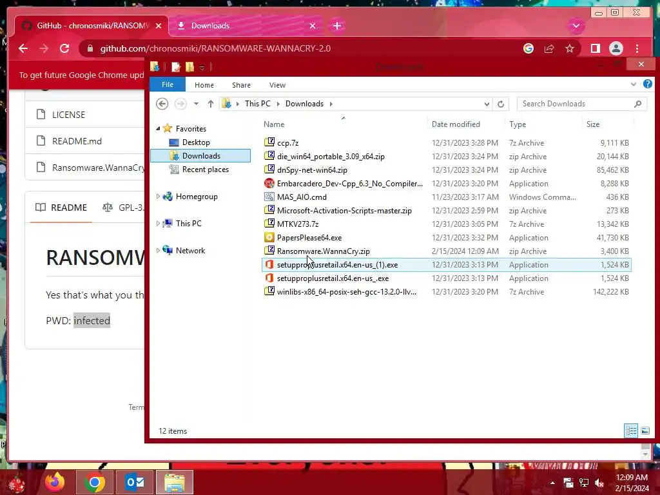Screen dimensions: 660x495
Task: Open Chrome side panel icon
Action: (595, 49)
